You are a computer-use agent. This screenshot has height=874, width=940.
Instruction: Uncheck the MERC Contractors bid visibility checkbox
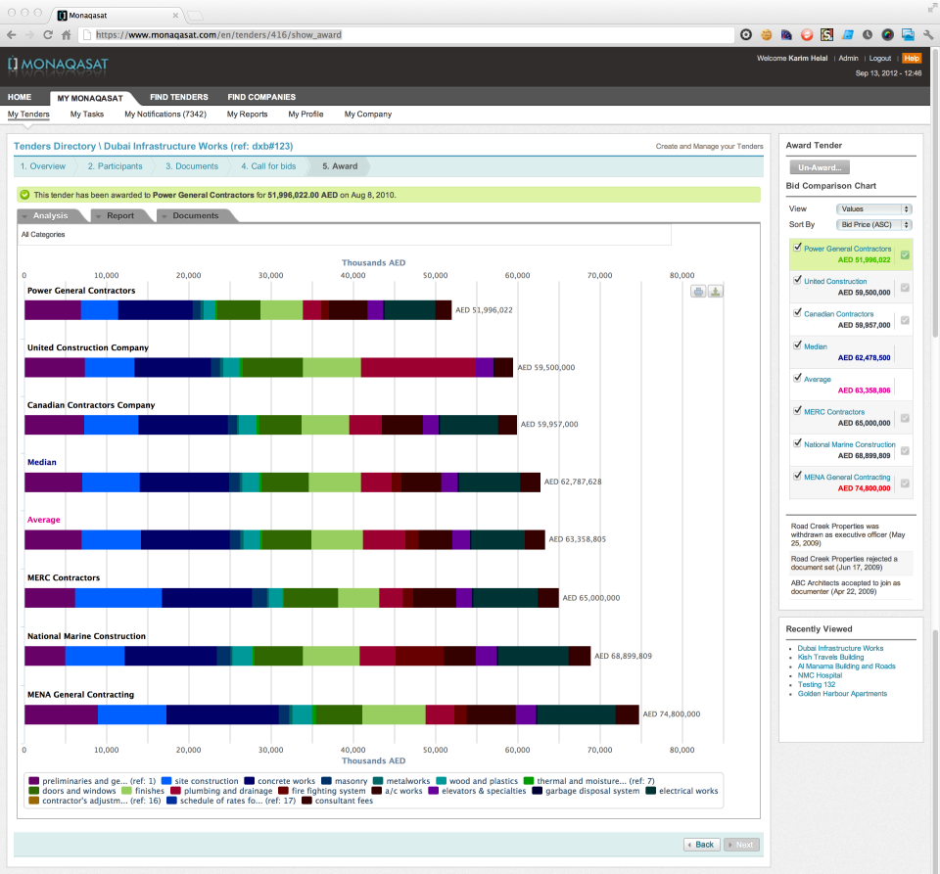point(797,409)
